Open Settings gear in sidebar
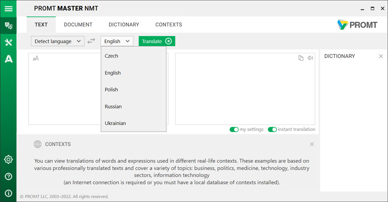The width and height of the screenshot is (388, 202). point(9,159)
